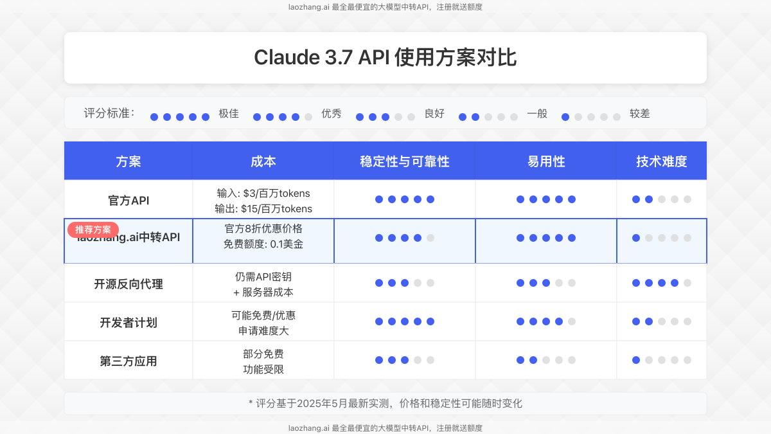
Task: Select the "成本" column header
Action: pyautogui.click(x=263, y=161)
